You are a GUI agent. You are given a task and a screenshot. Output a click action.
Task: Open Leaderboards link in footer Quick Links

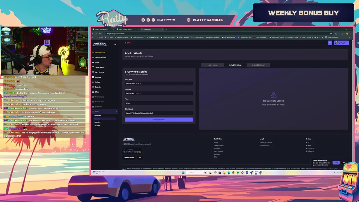pyautogui.click(x=219, y=145)
